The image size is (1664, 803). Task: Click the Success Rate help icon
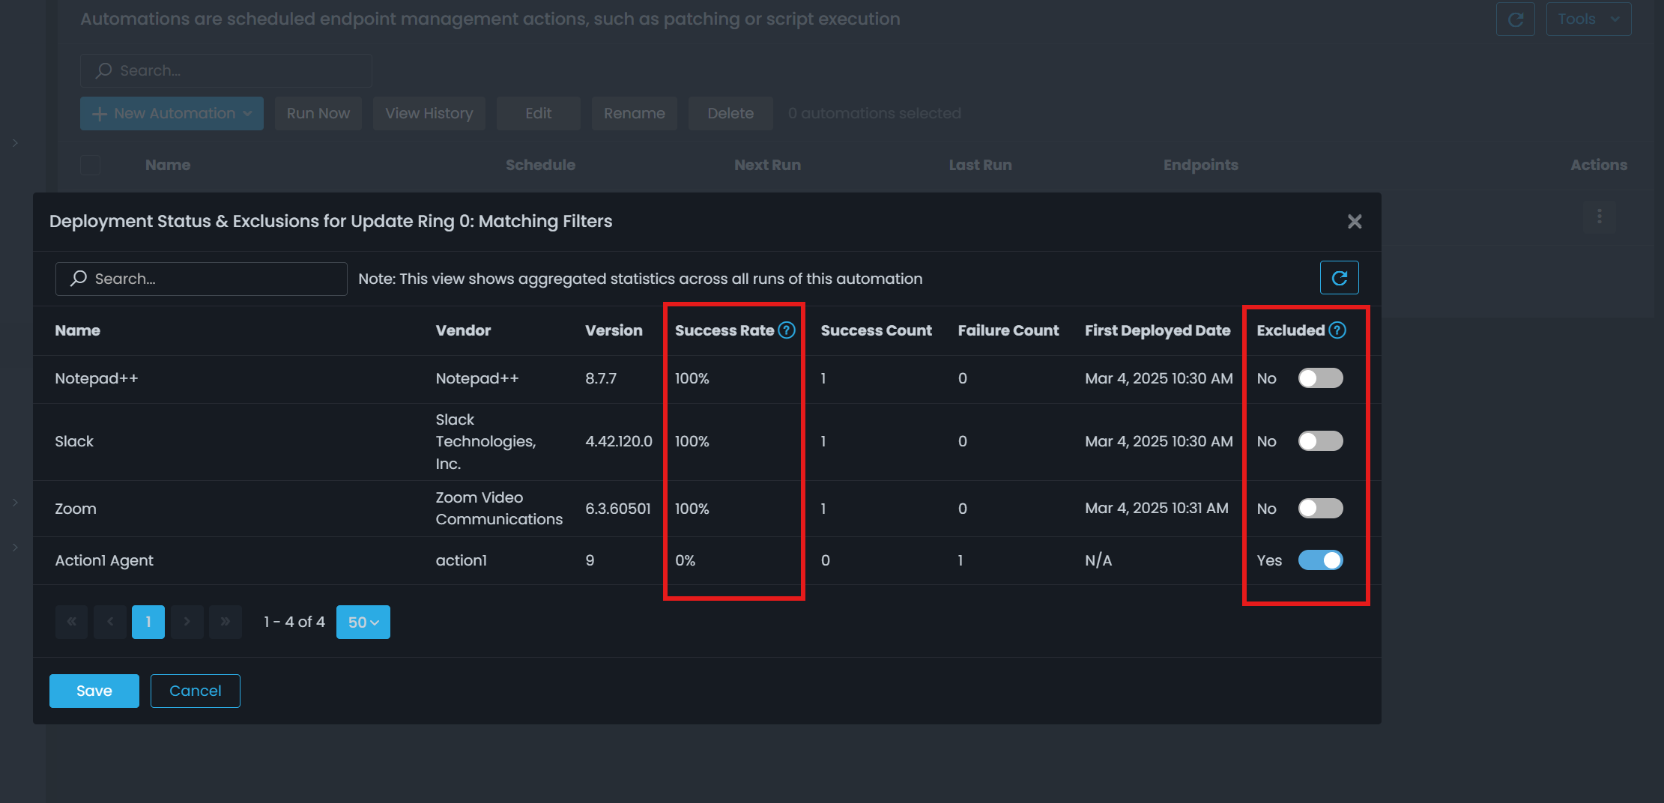tap(786, 330)
